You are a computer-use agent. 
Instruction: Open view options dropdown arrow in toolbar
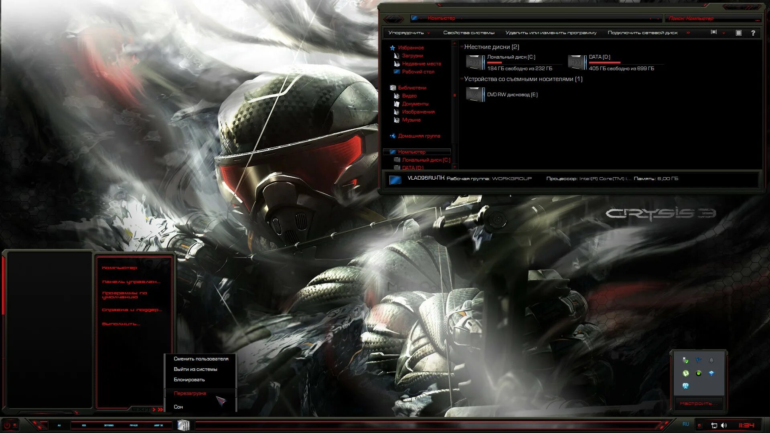(724, 33)
